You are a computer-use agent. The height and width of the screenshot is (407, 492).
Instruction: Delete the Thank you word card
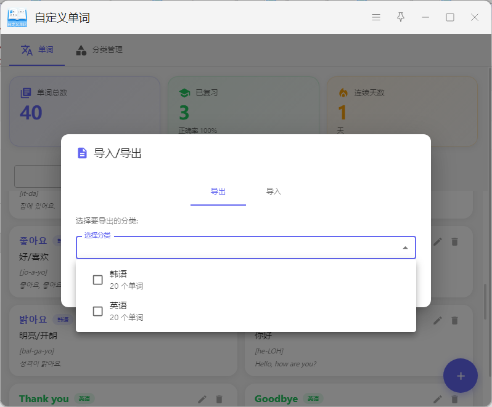coord(219,399)
